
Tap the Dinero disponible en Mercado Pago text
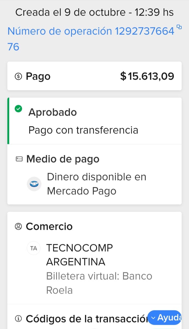[x=96, y=184]
